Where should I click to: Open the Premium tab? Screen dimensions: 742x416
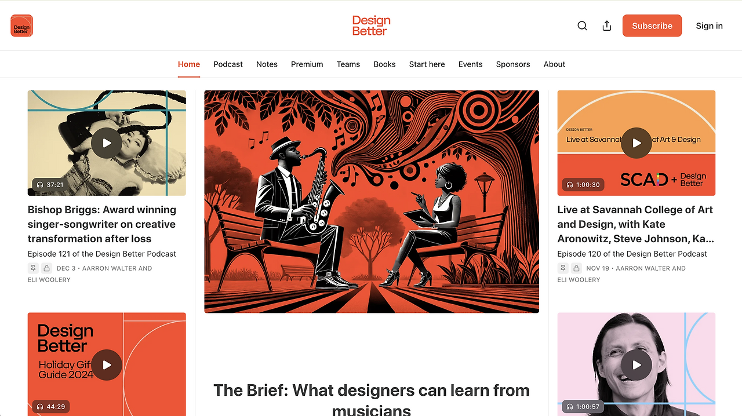click(307, 64)
